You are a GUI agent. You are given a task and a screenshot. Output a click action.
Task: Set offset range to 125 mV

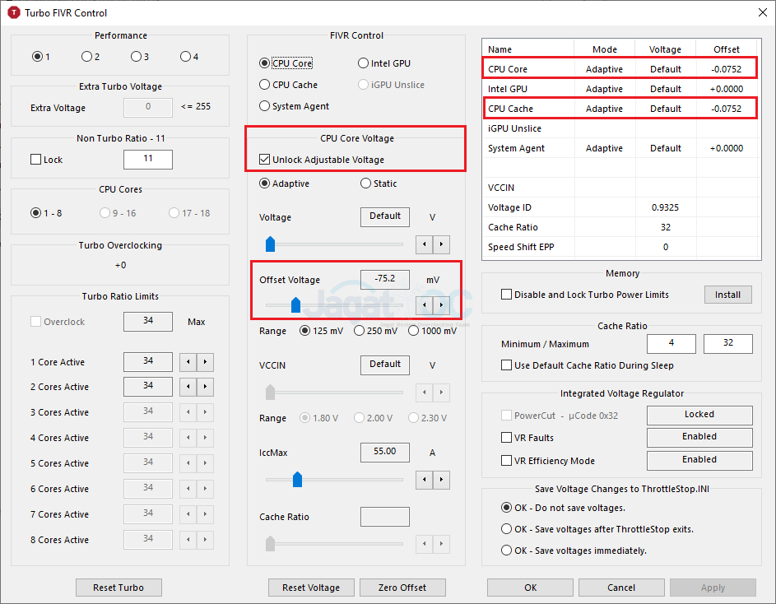(x=321, y=330)
